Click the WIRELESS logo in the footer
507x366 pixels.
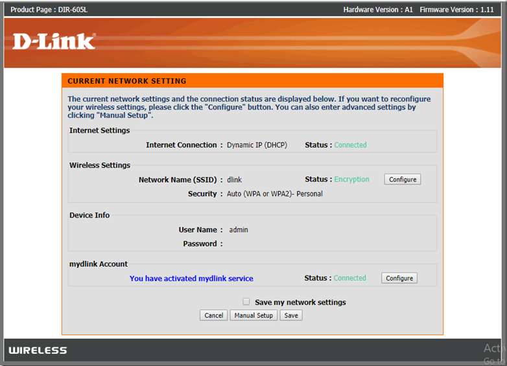click(x=38, y=350)
